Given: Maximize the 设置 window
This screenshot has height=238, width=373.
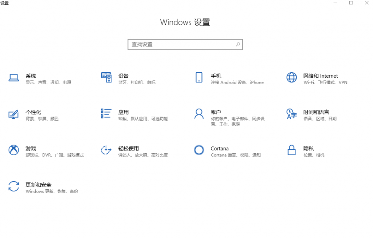Looking at the screenshot, I should pyautogui.click(x=351, y=3).
